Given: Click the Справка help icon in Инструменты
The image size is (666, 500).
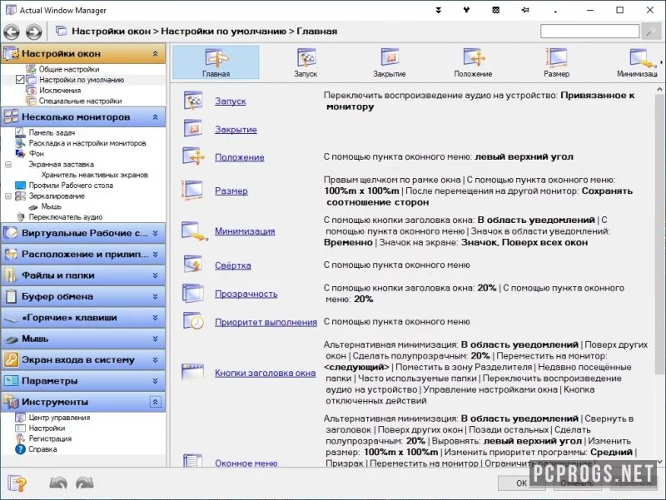Looking at the screenshot, I should (20, 449).
